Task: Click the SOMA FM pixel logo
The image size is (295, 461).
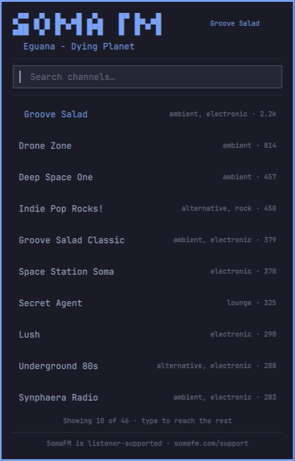Action: 87,24
